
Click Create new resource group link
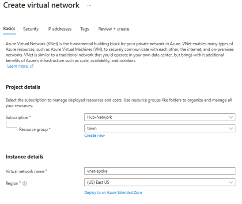coord(95,135)
